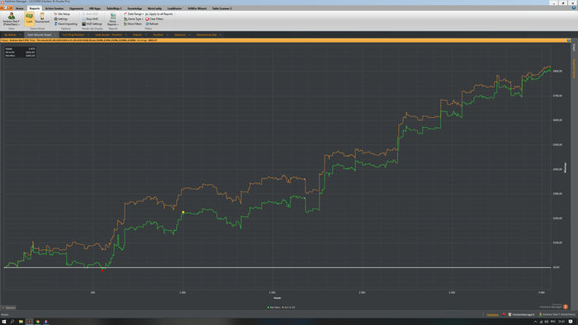The height and width of the screenshot is (325, 578).
Task: Click the red low-point marker on the graph
Action: (103, 271)
